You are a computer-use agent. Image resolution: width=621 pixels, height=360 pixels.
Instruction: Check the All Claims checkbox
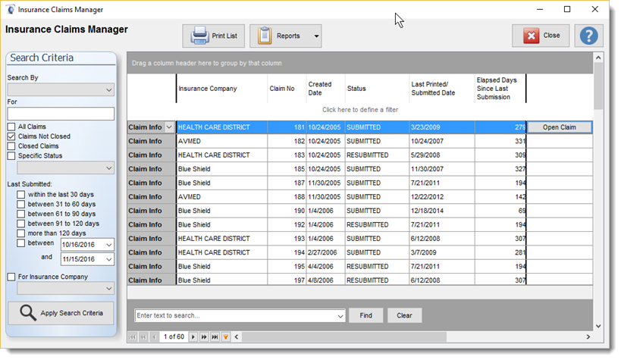click(11, 127)
